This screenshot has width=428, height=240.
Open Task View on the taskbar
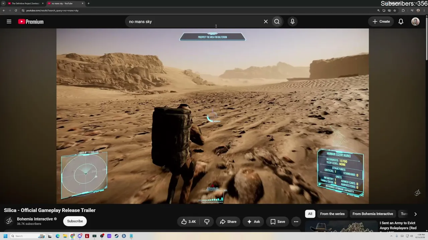pyautogui.click(x=50, y=236)
